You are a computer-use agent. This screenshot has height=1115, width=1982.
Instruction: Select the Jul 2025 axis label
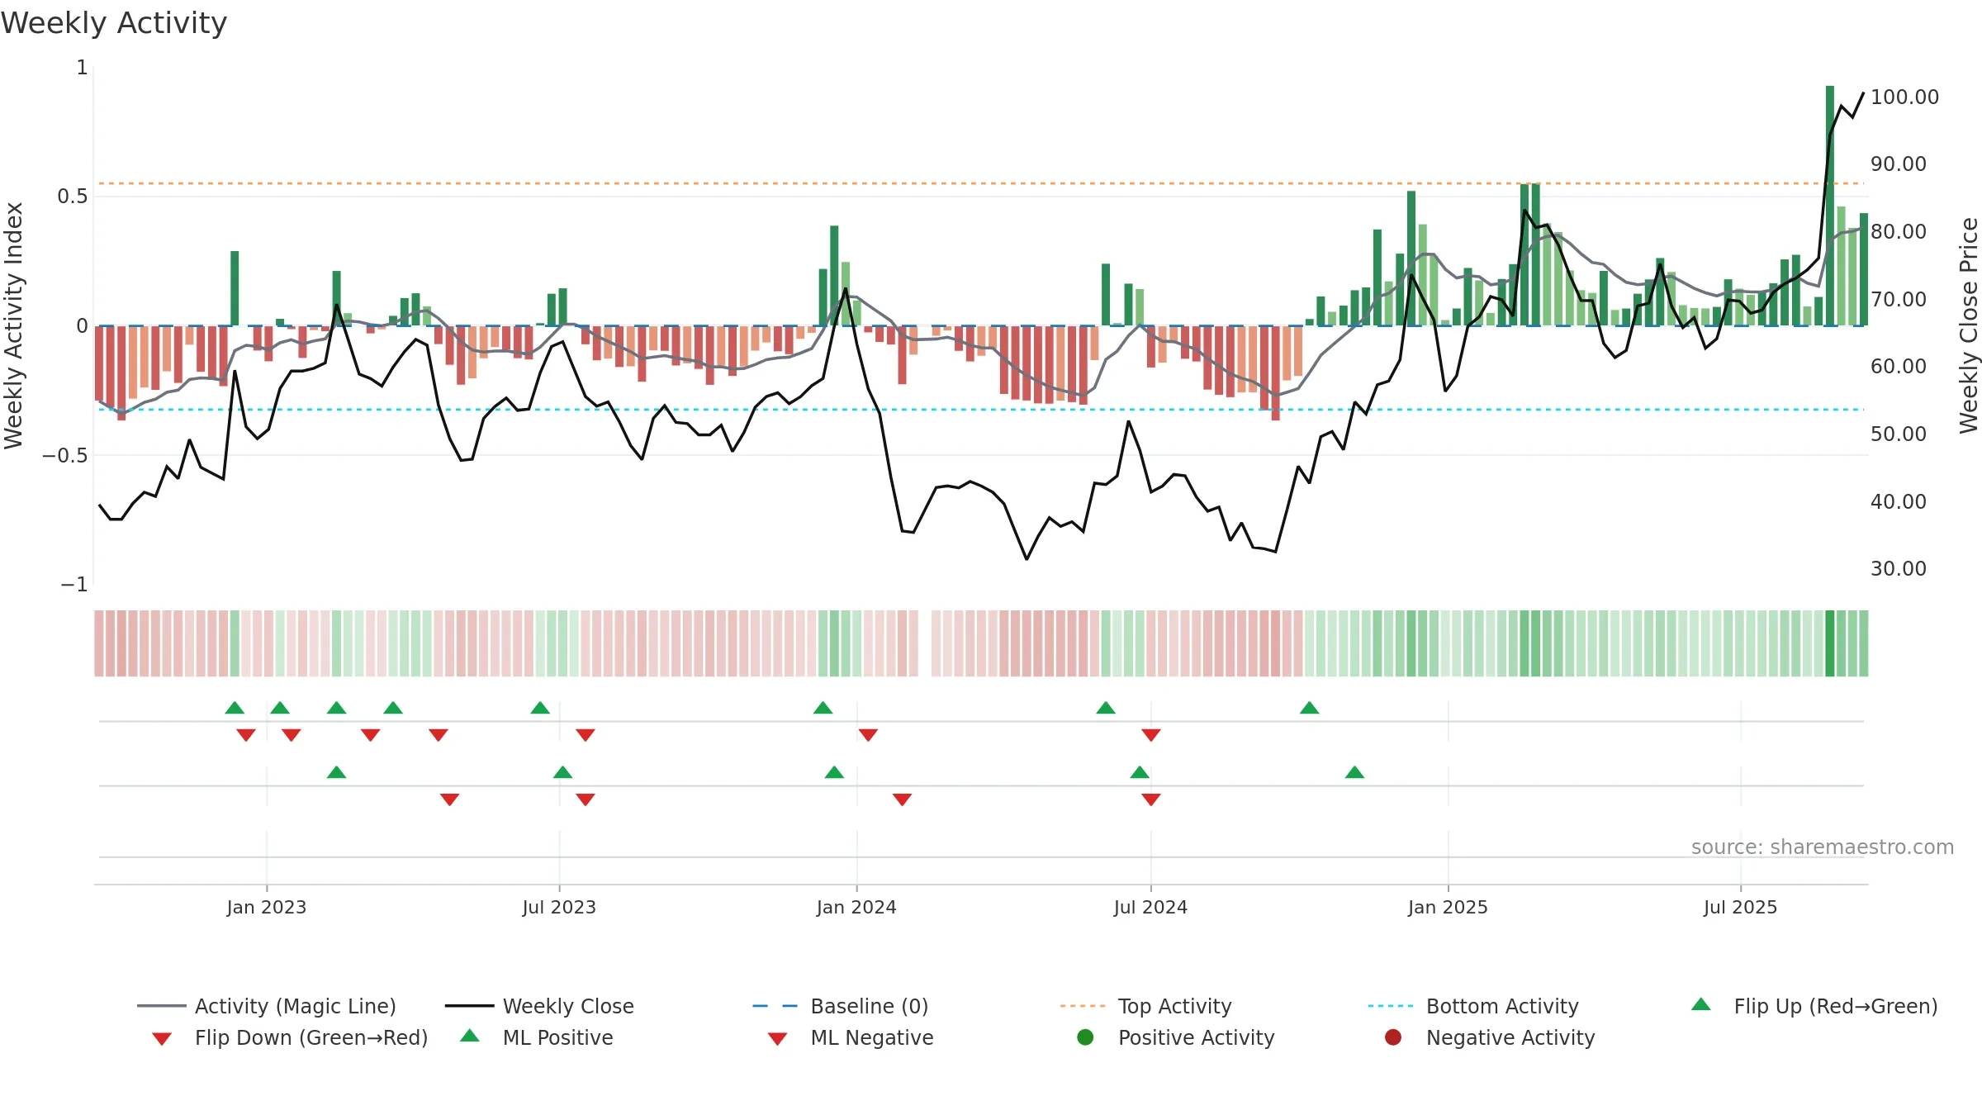(x=1740, y=907)
